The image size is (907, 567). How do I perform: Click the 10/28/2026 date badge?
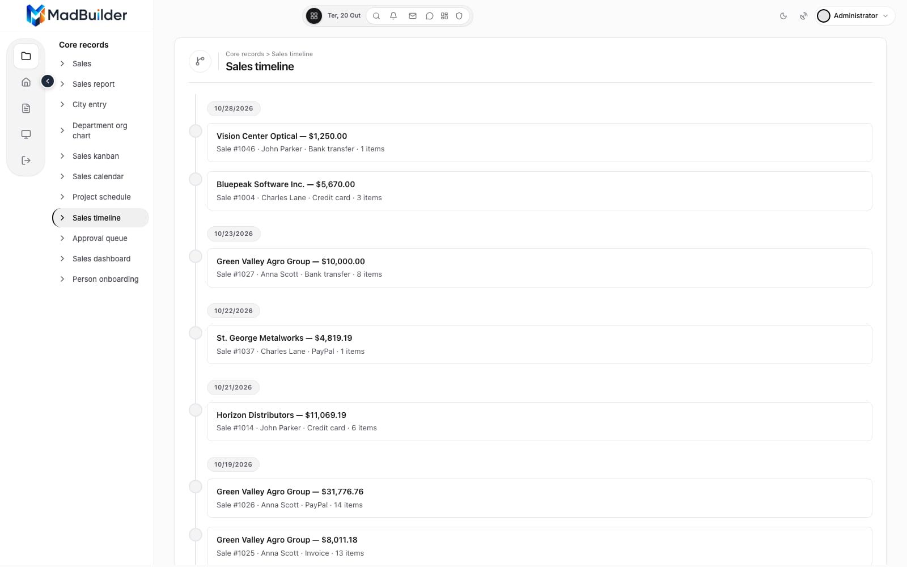click(x=234, y=108)
